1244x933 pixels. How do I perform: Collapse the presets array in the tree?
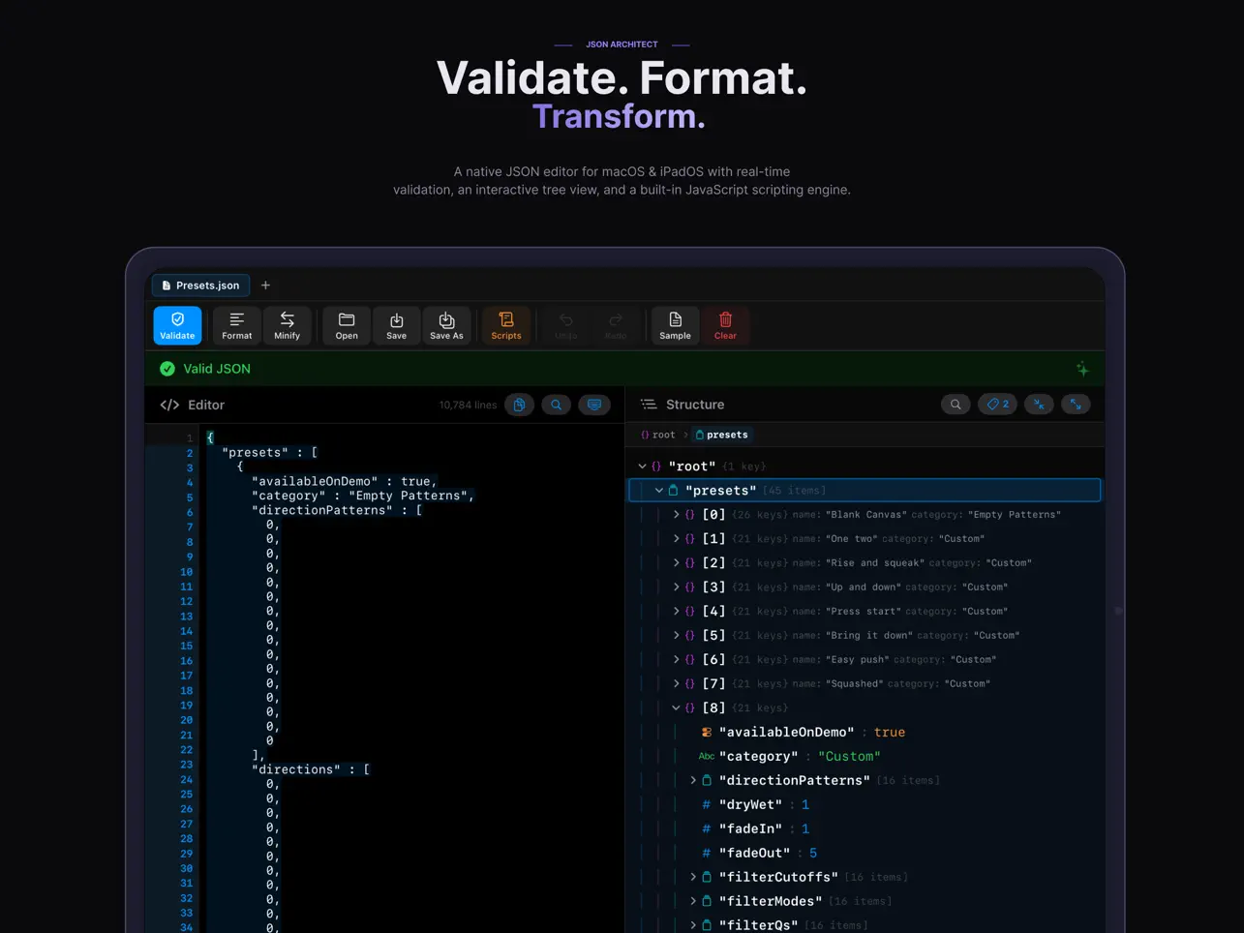[658, 490]
